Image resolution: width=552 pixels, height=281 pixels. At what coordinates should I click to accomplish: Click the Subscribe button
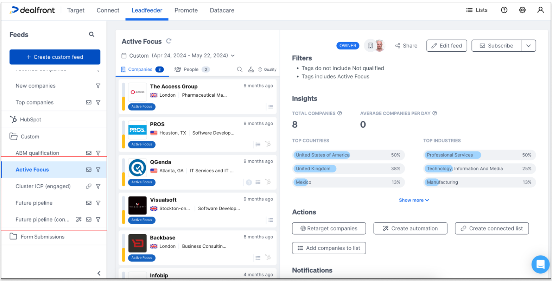point(496,46)
